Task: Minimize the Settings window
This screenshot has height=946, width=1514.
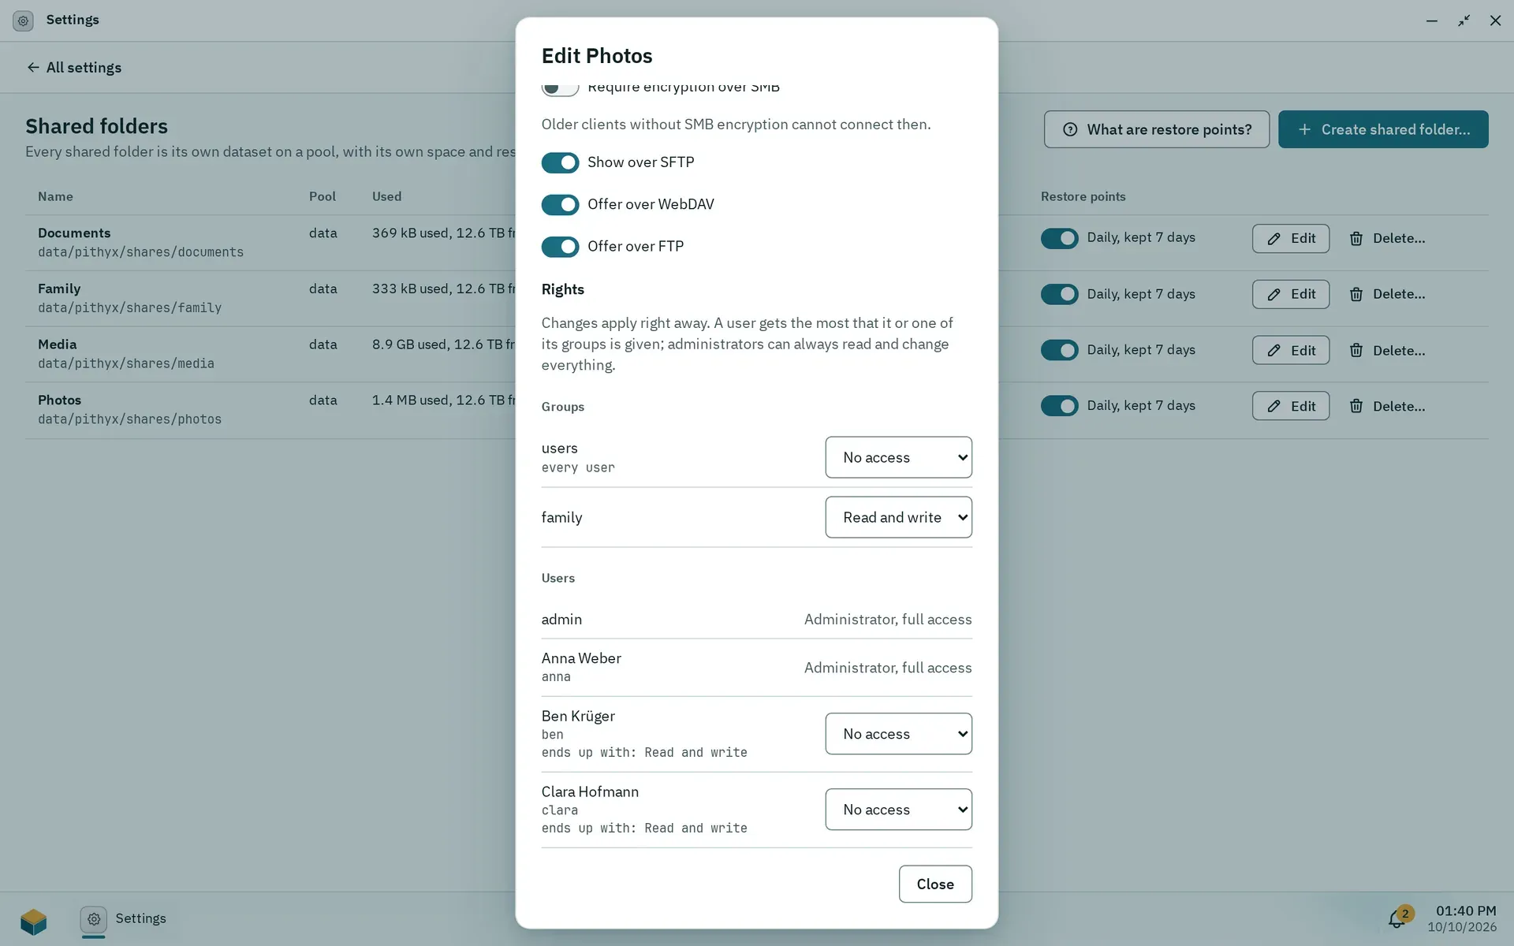Action: click(1432, 20)
